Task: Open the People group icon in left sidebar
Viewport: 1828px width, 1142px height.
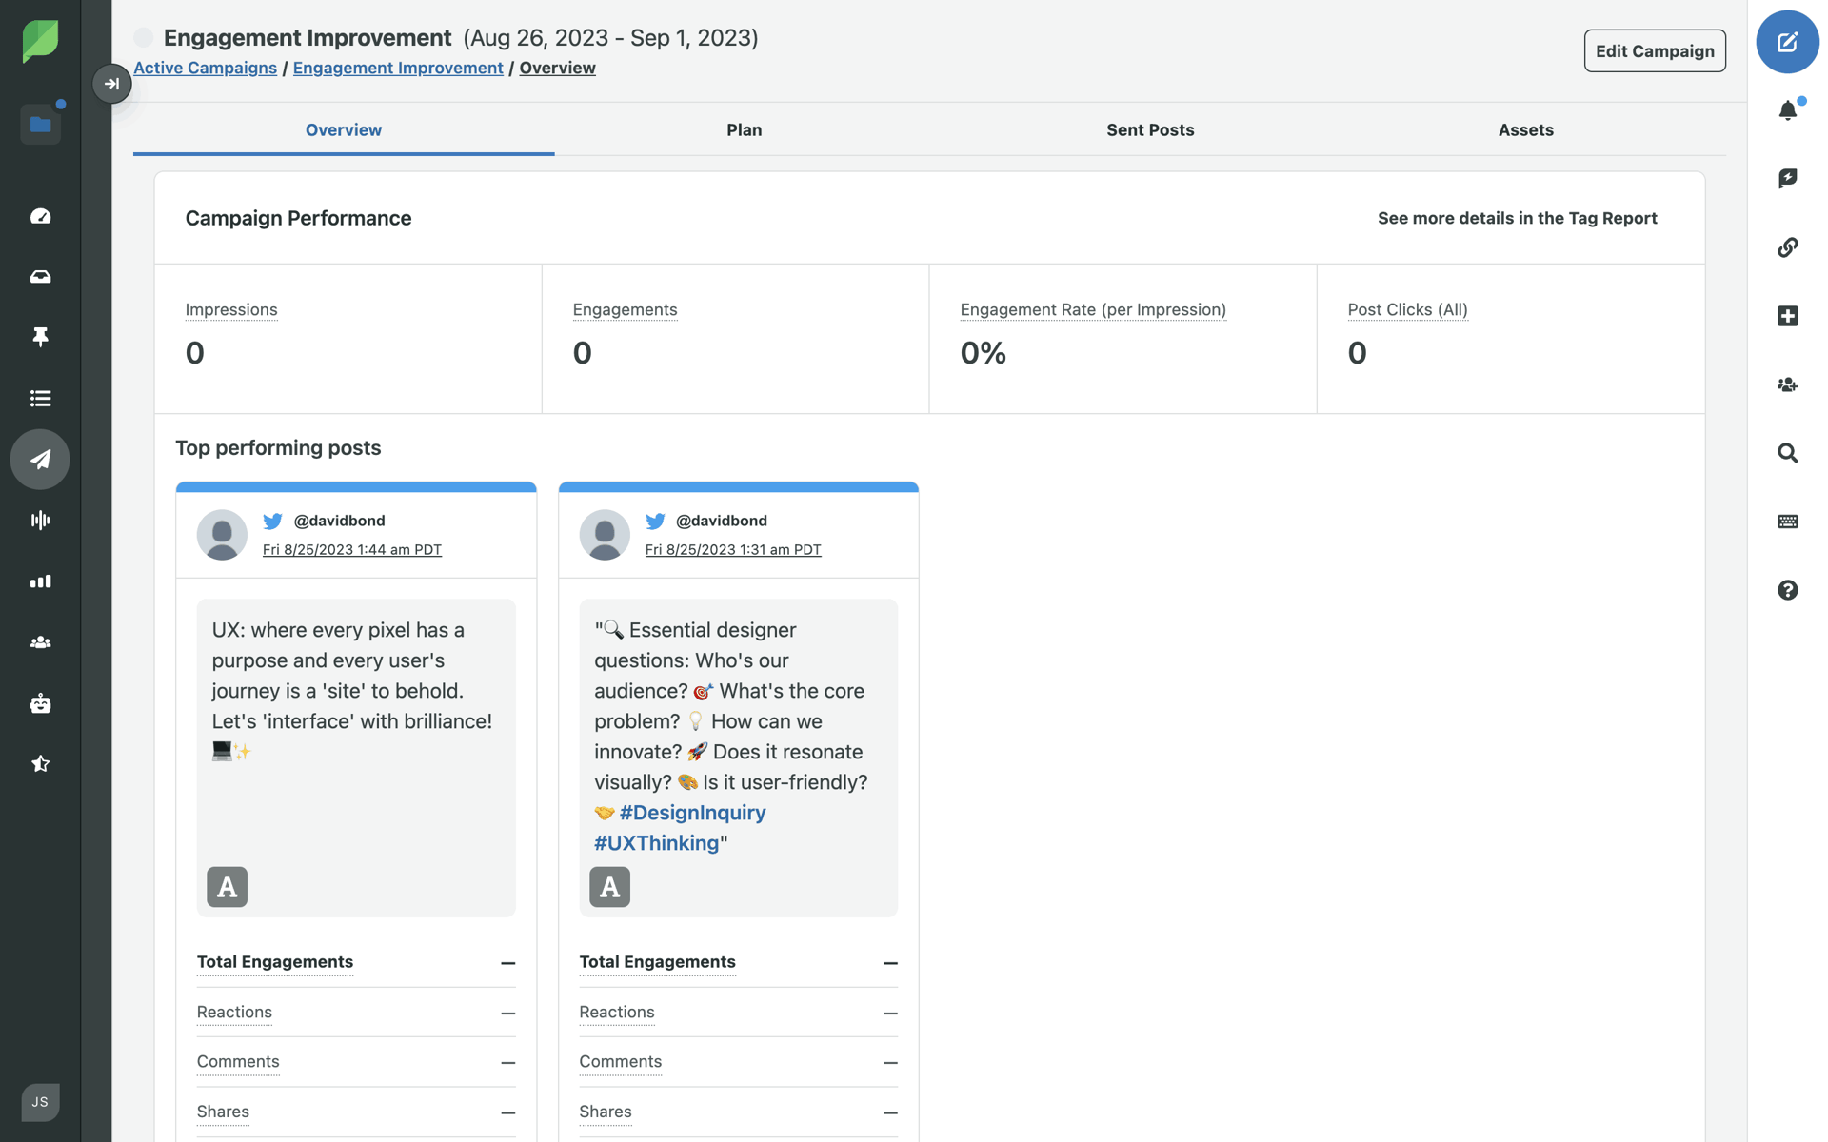Action: click(x=40, y=642)
